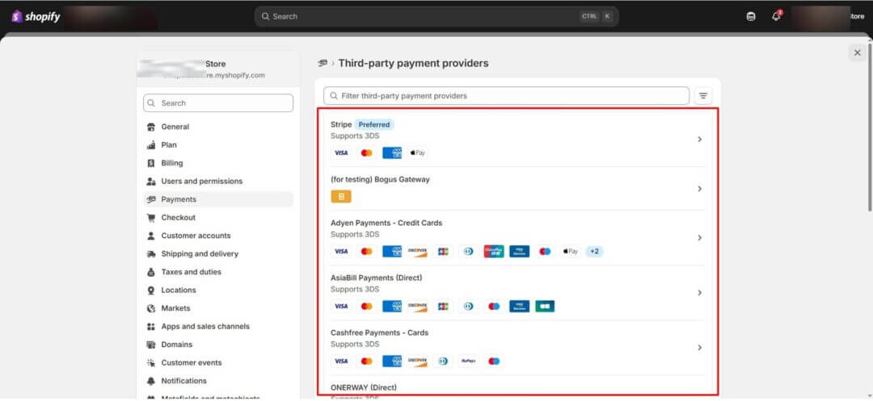Viewport: 873px width, 401px height.
Task: Click the Bogus Gateway orange B icon
Action: 341,196
